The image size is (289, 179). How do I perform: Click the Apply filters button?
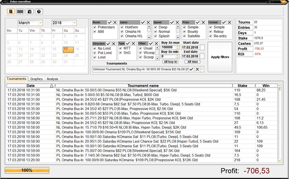coord(220,57)
